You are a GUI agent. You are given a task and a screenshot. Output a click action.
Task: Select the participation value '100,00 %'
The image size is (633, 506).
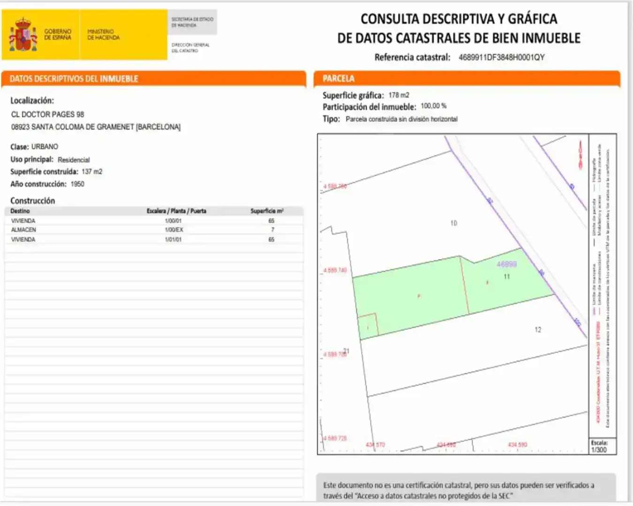coord(434,106)
